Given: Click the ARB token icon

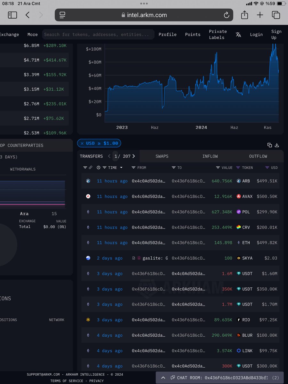Looking at the screenshot, I should 238,181.
